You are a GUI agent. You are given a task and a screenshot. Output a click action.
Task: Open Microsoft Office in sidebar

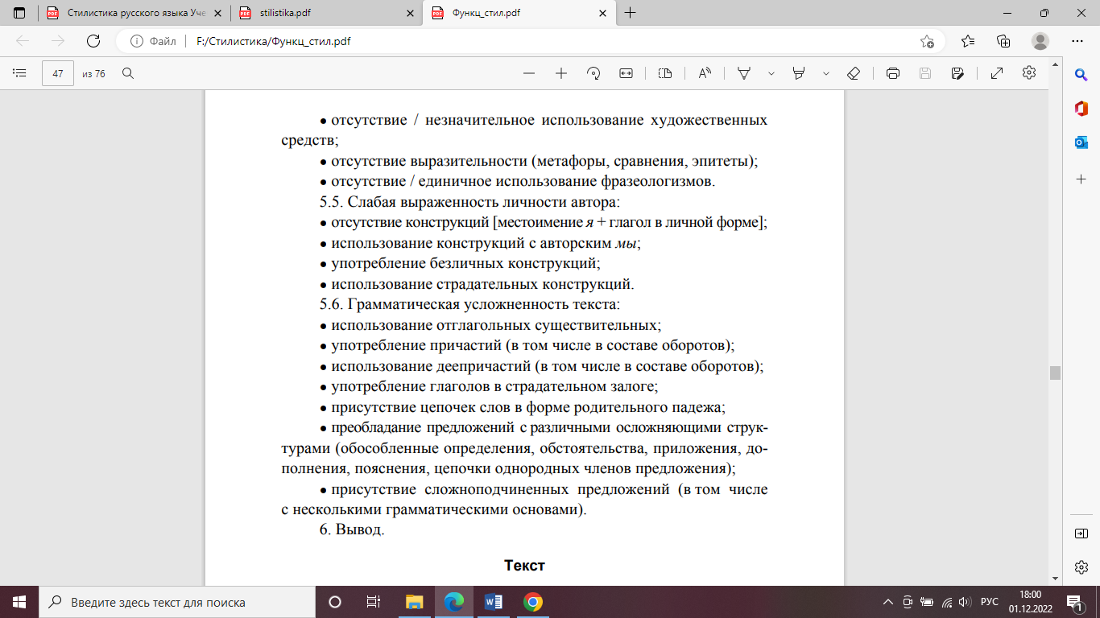[x=1081, y=109]
